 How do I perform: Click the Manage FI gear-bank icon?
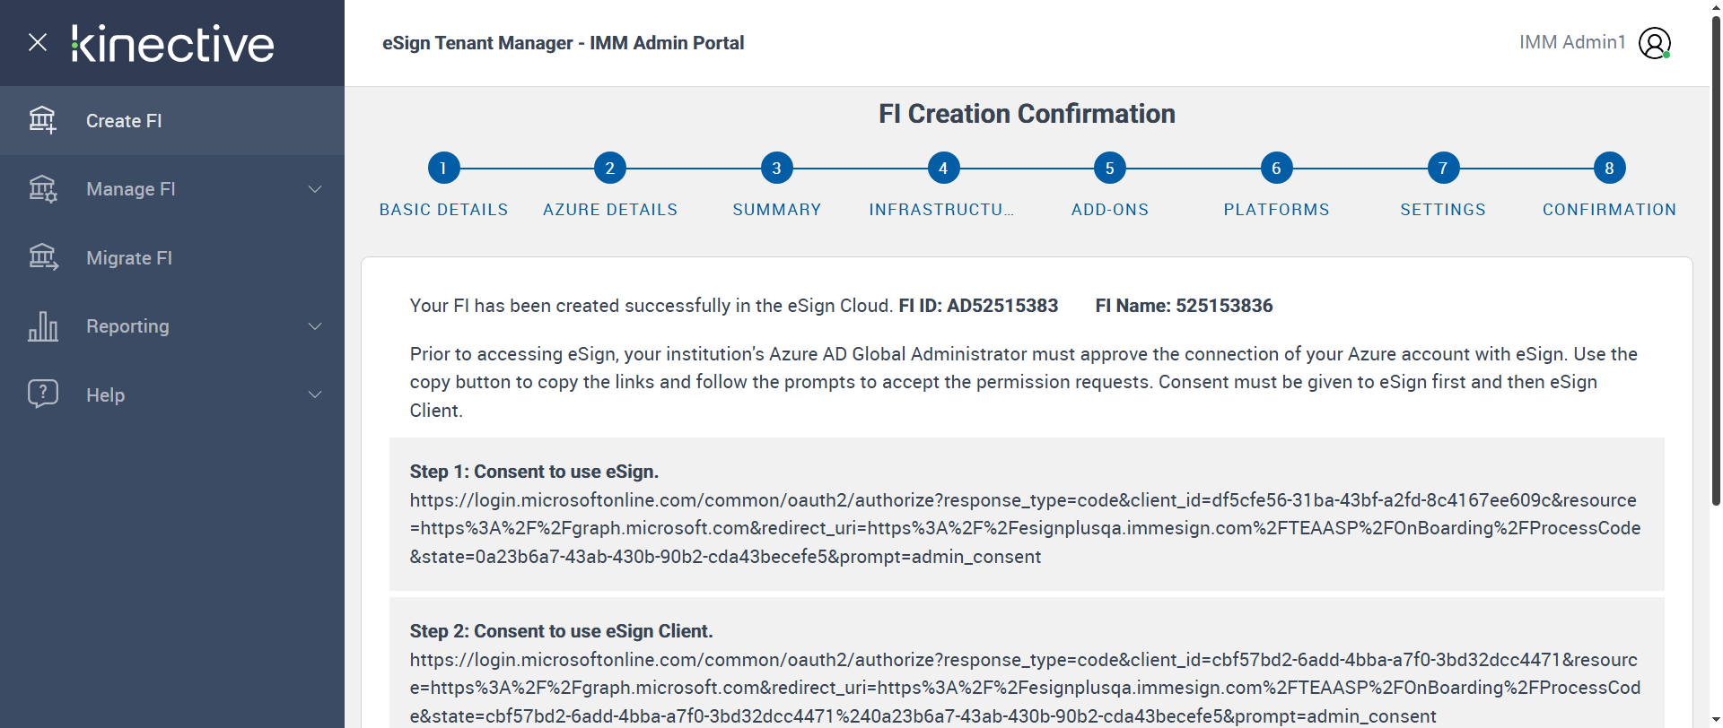[42, 189]
